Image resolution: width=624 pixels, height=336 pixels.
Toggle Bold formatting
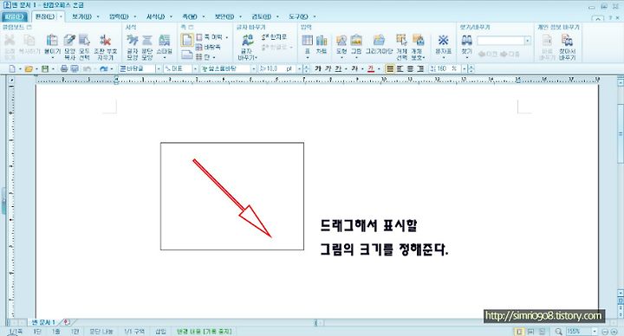[x=317, y=68]
